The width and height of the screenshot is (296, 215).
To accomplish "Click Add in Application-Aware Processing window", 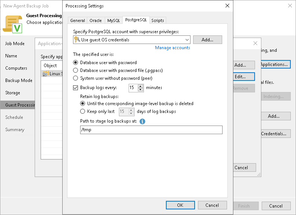I will pos(244,65).
